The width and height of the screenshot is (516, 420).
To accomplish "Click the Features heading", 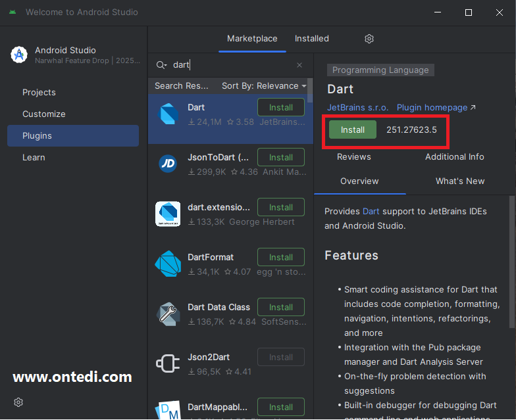I will click(351, 255).
